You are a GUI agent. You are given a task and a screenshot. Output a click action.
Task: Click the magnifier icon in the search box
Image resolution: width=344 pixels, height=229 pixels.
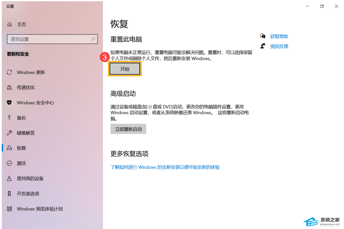click(93, 39)
